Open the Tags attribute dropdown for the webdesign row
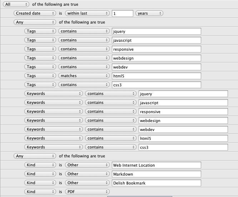This screenshot has height=197, width=238. (x=40, y=58)
